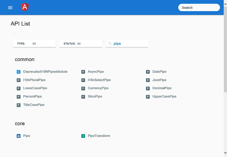
Task: Click the C class icon beside DeprecatedI18NPipesModule
Action: point(18,72)
